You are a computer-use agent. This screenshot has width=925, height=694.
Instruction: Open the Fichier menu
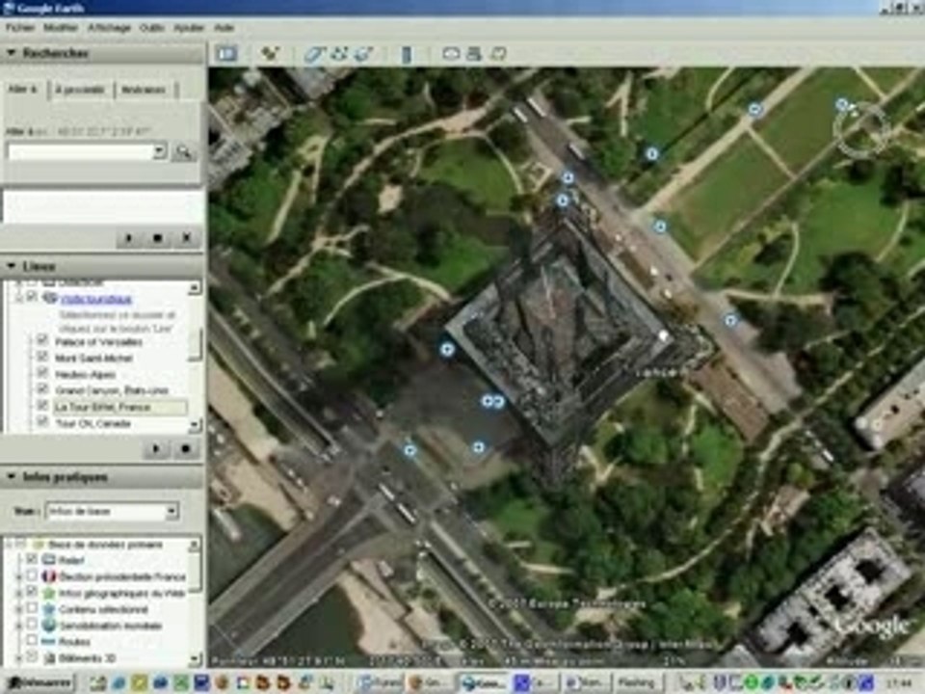[20, 28]
